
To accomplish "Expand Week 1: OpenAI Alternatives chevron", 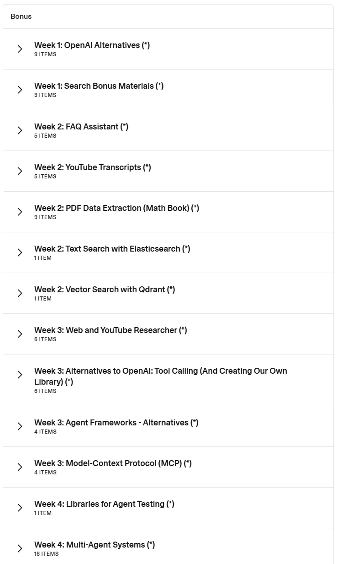I will tap(20, 49).
